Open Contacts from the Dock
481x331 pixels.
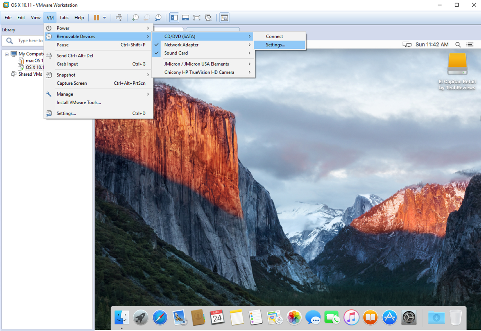click(198, 318)
